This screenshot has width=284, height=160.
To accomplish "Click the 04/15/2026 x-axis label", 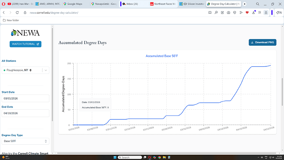I will 242,129.
